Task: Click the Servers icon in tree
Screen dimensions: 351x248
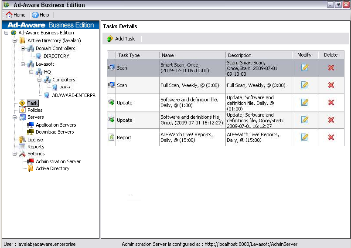Action: pos(22,117)
